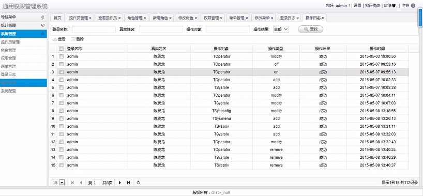The height and width of the screenshot is (196, 423).
Task: Click the 操作对象 column header
Action: pyautogui.click(x=221, y=49)
